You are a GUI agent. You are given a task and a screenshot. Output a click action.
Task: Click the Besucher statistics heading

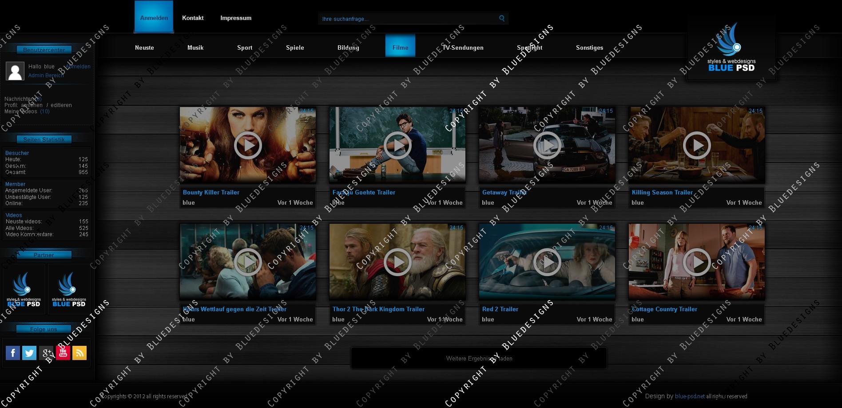tap(17, 153)
